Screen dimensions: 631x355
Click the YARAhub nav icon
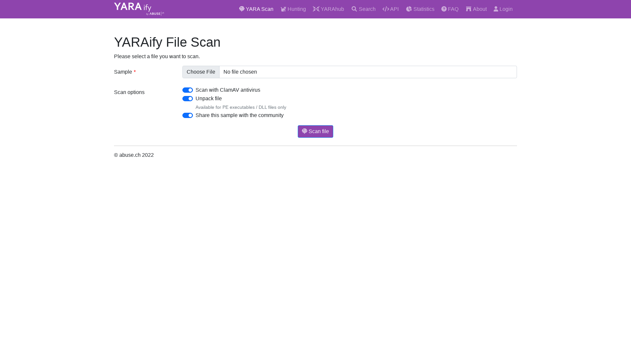click(x=316, y=9)
